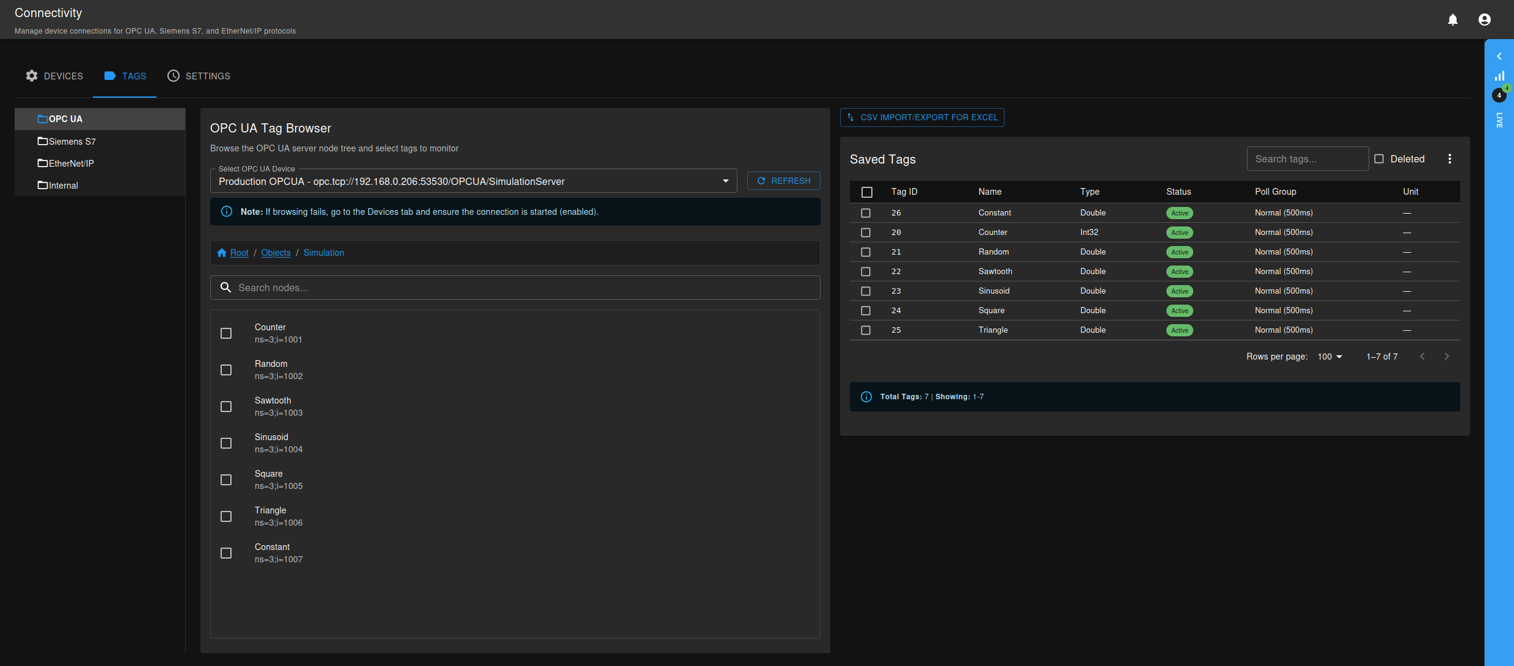Viewport: 1514px width, 666px height.
Task: Click the live values bar chart icon
Action: point(1500,75)
